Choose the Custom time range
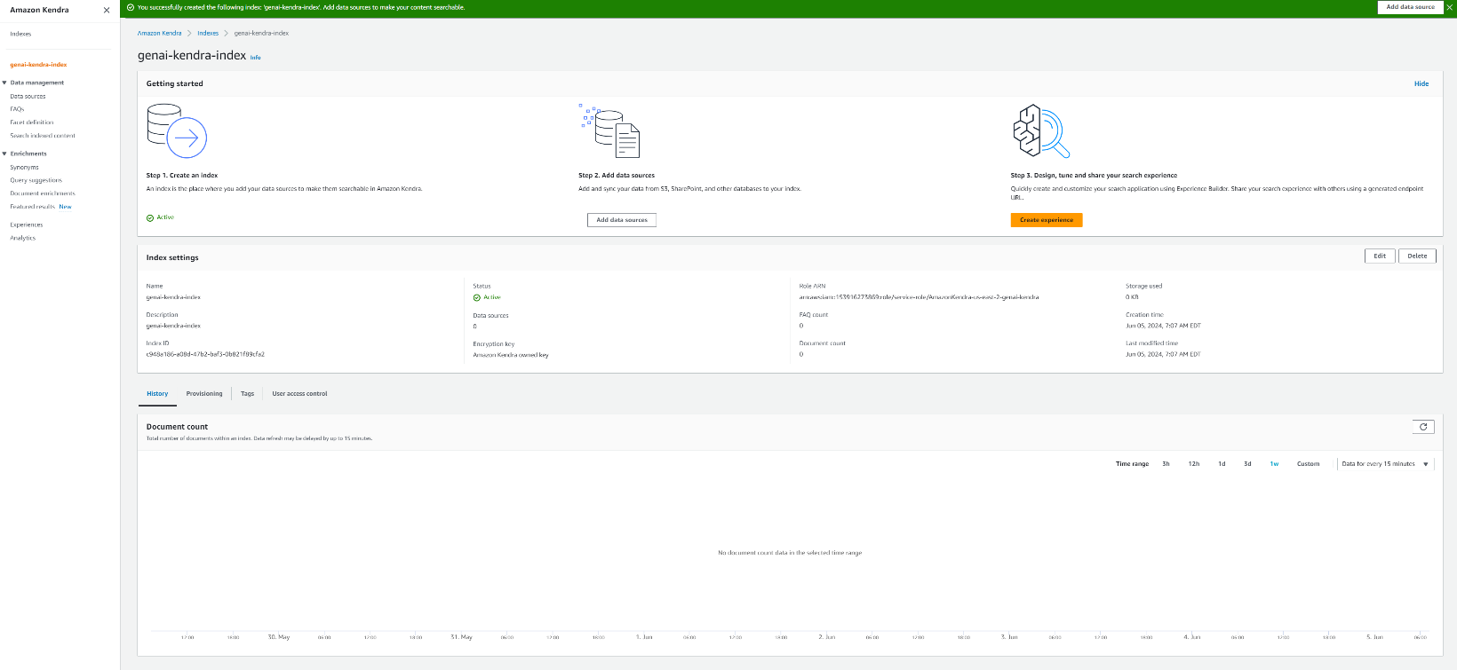 (1308, 464)
